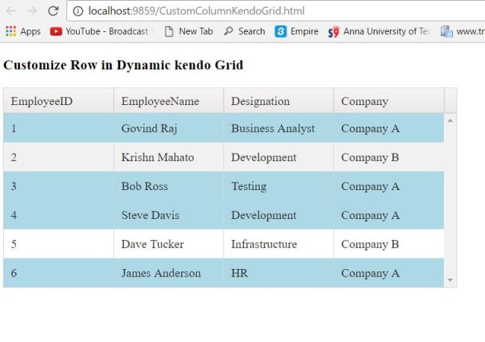Click the browser back arrow

11,11
